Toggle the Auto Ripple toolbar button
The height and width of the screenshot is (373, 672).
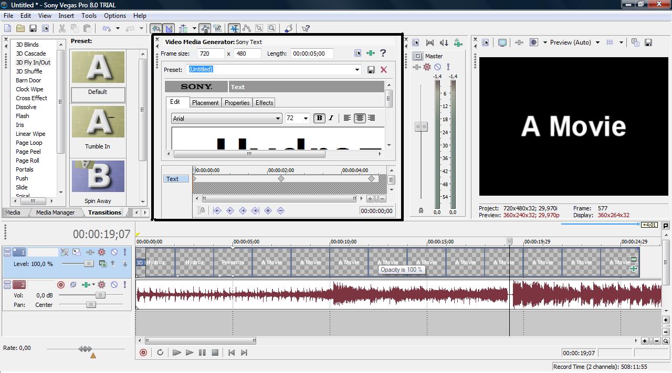click(183, 28)
